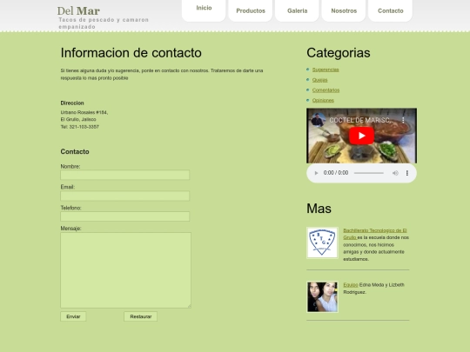Screen dimensions: 470x352
Task: Click the Tel: 321-103-3357 phone text
Action: (x=80, y=127)
